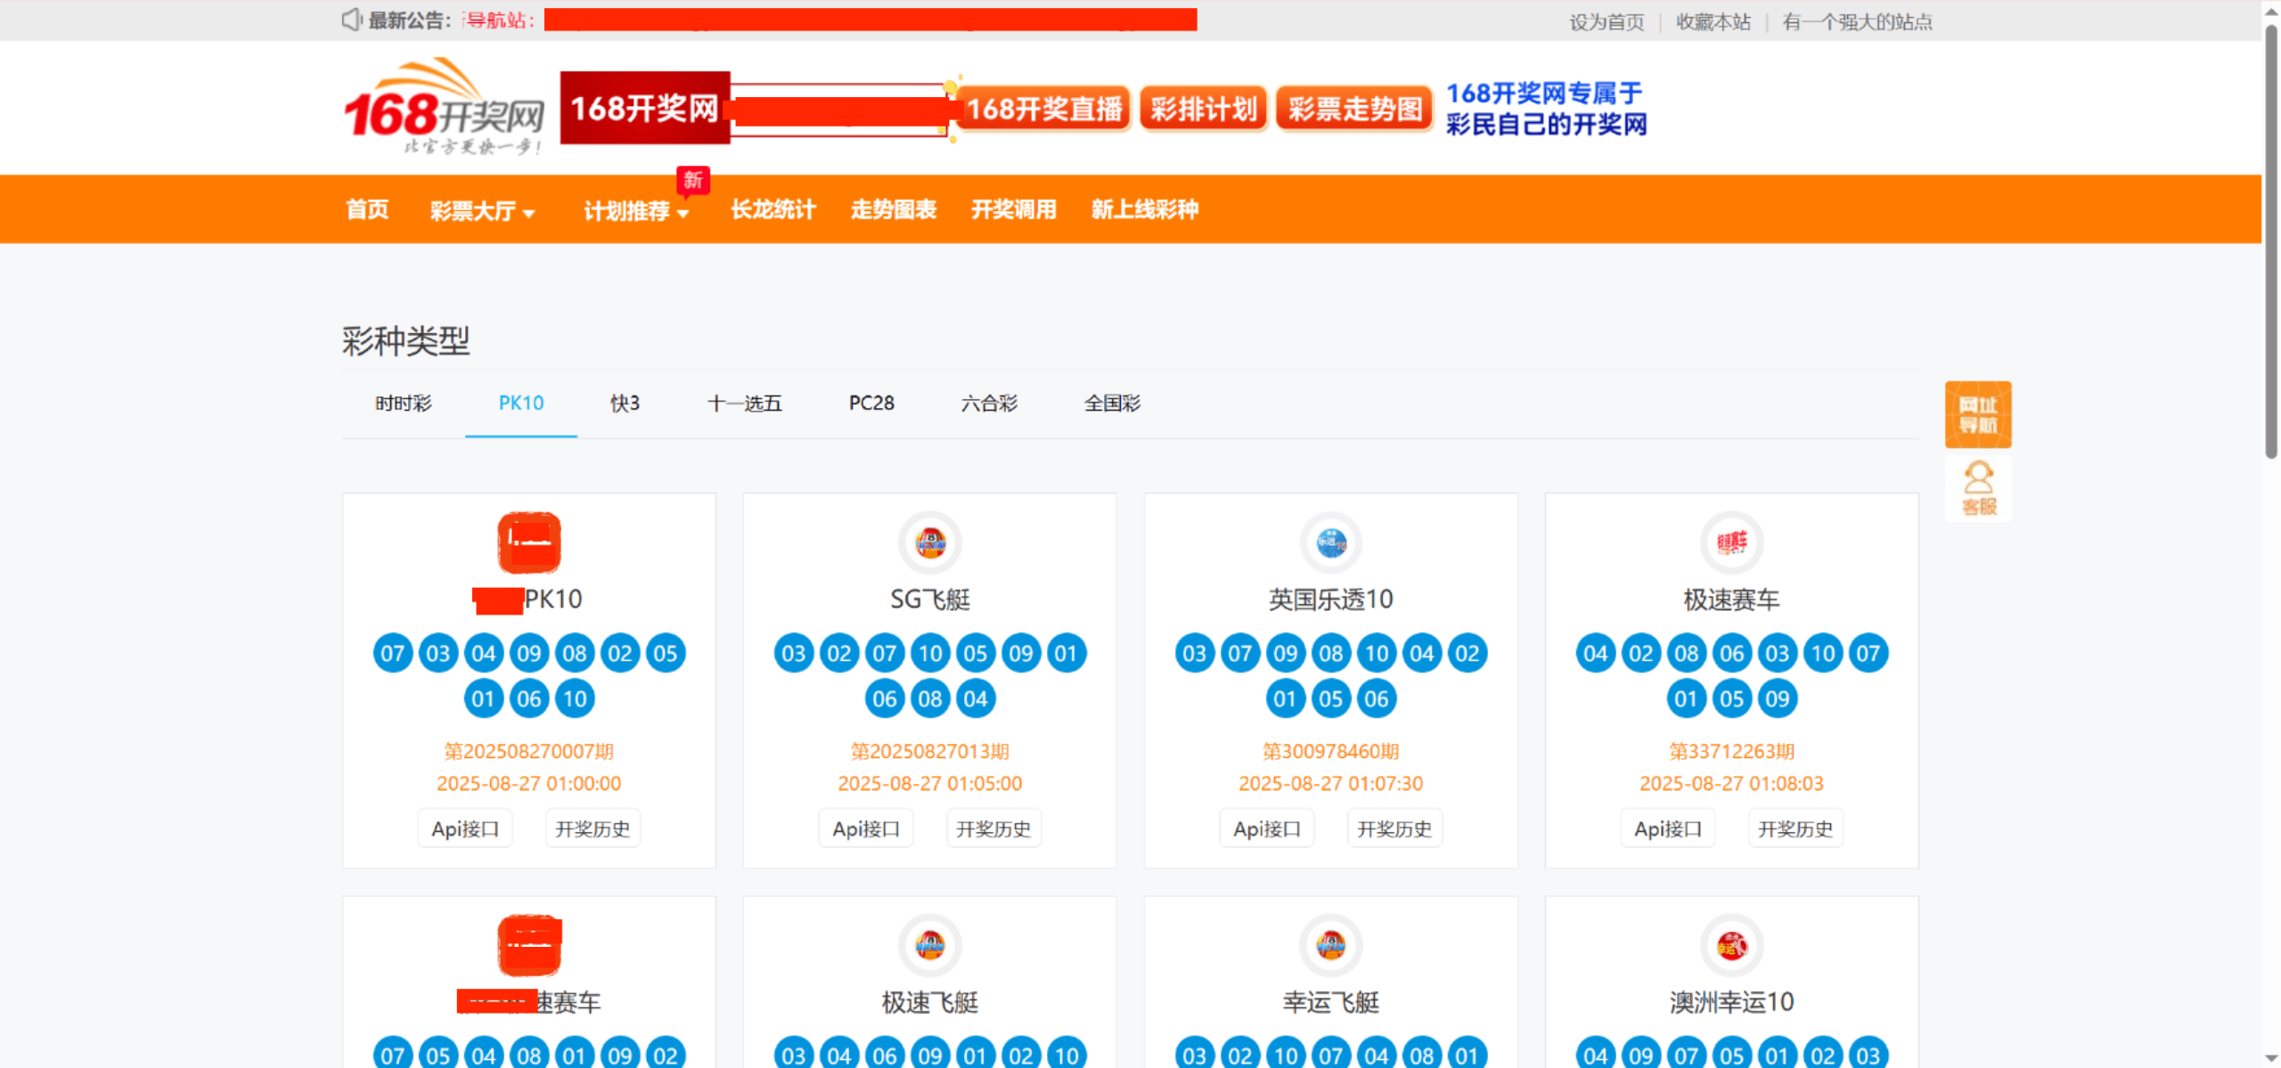2281x1068 pixels.
Task: Click the 设为首页 link
Action: tap(1606, 21)
